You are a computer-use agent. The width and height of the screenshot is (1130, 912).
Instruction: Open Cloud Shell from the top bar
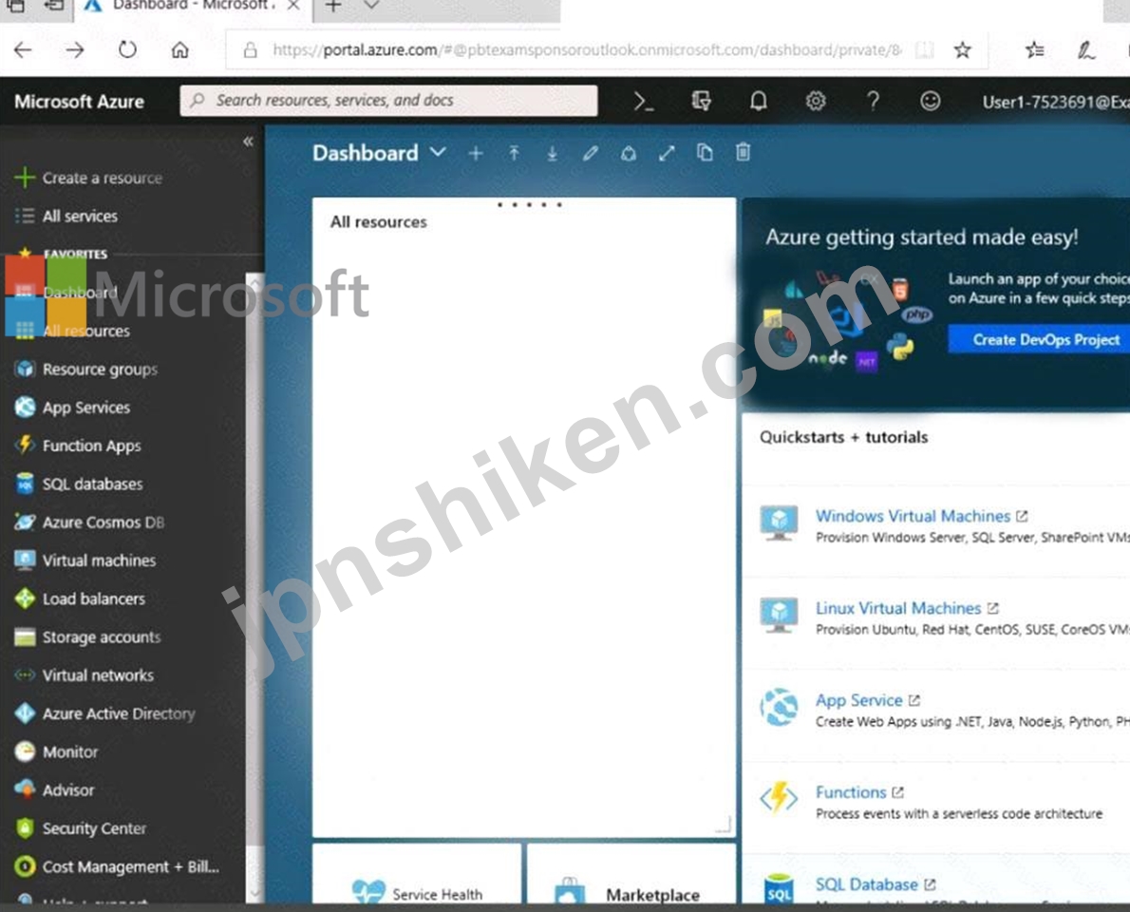coord(644,102)
